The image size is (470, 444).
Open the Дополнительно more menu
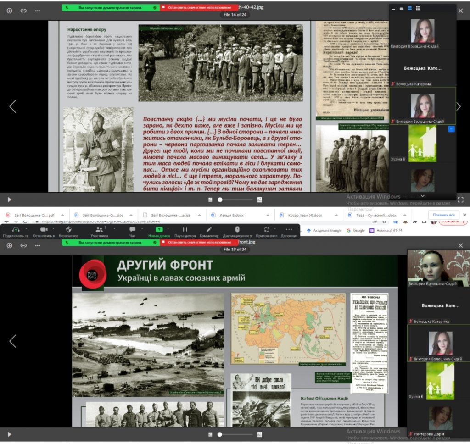[x=289, y=229]
